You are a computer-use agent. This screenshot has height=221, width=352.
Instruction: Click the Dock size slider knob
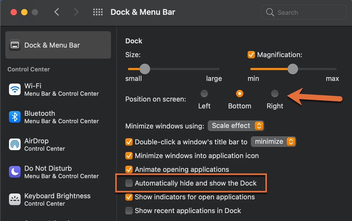coord(145,69)
